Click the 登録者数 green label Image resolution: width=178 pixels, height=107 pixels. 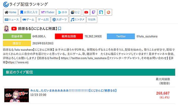click(17, 36)
